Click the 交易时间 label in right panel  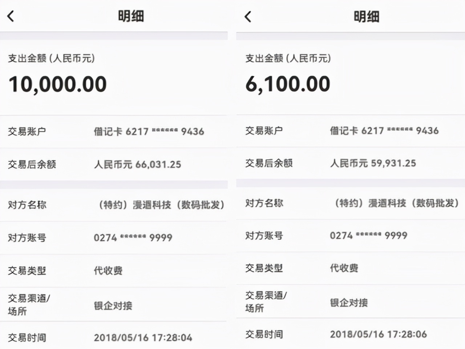click(x=264, y=334)
